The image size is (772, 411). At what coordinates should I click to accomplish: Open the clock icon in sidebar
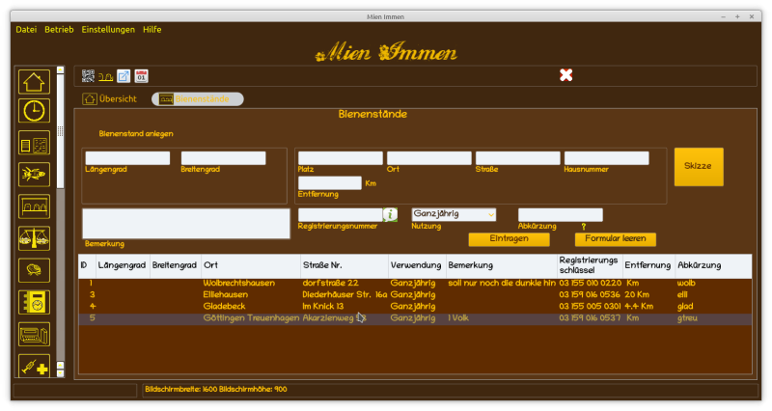pyautogui.click(x=34, y=111)
